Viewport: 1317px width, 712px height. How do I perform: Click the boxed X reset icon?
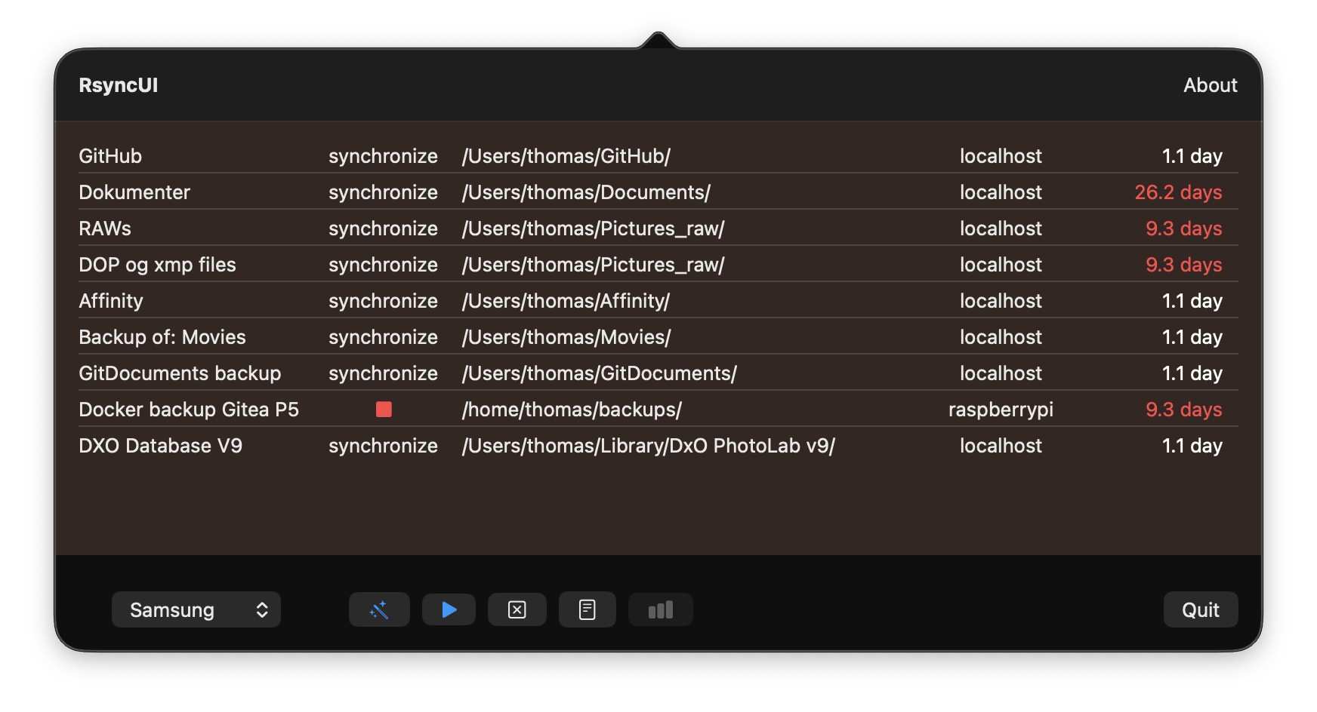click(517, 609)
